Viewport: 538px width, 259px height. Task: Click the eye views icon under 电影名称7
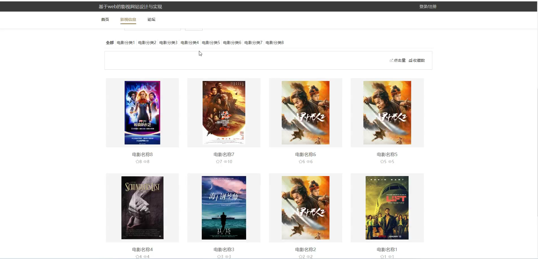coord(225,162)
